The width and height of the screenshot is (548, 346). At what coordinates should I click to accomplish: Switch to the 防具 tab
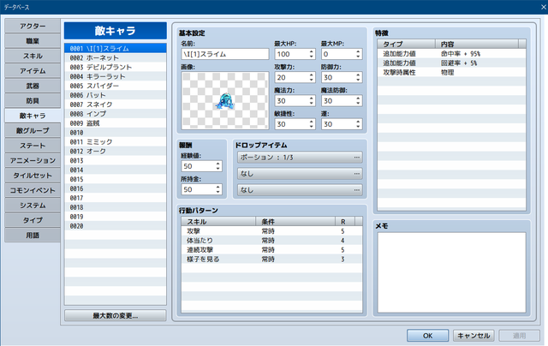pos(33,101)
